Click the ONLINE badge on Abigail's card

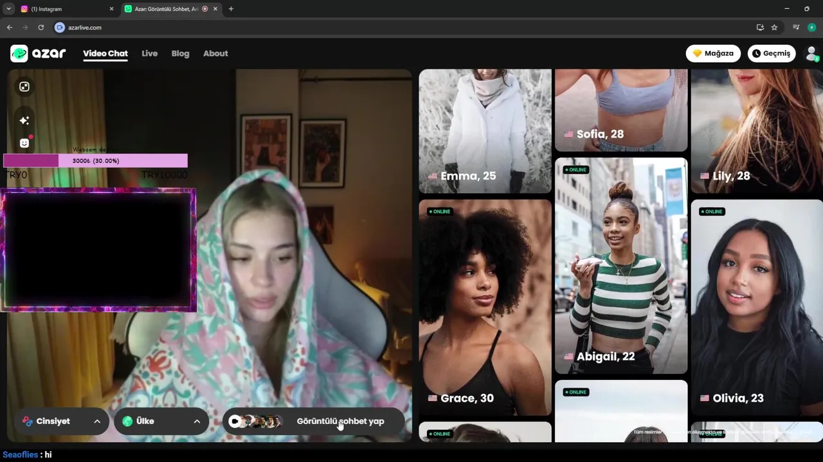pos(576,170)
